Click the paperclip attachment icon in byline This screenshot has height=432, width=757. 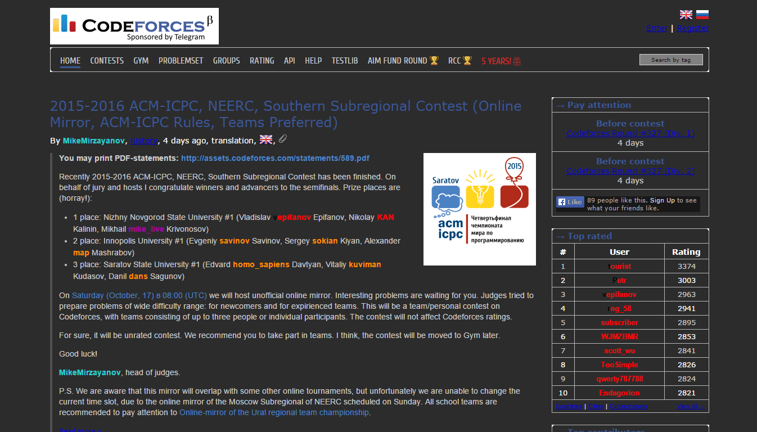click(283, 139)
